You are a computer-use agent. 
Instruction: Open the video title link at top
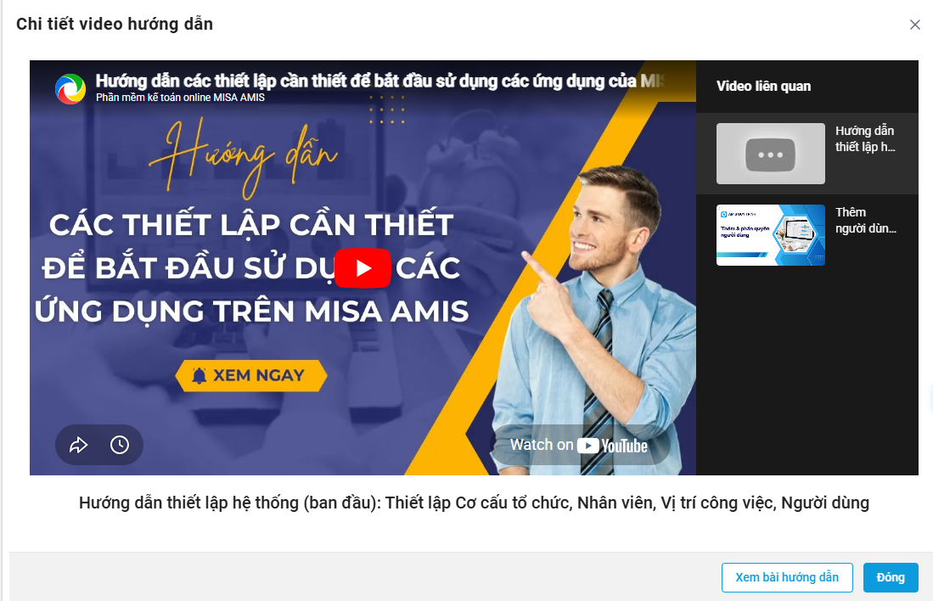379,81
